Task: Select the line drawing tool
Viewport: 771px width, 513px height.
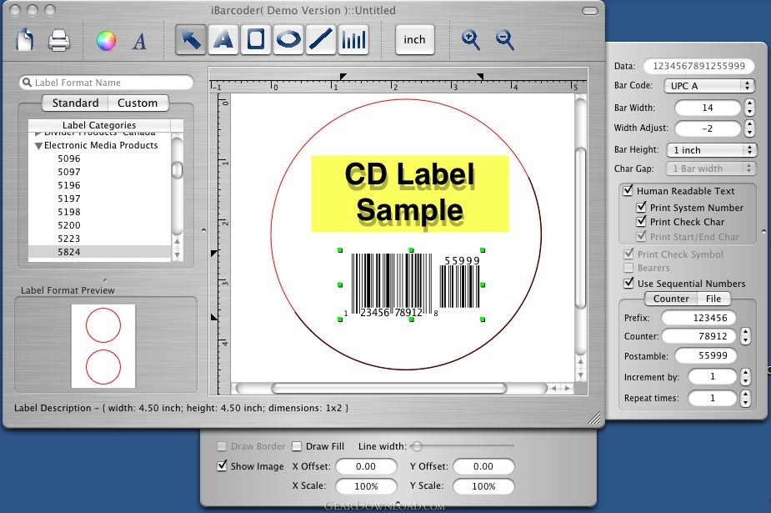Action: click(321, 40)
